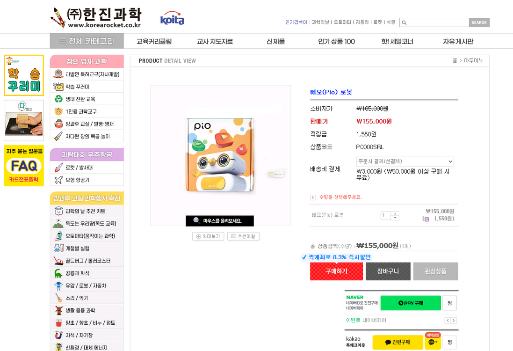The width and height of the screenshot is (513, 351).
Task: Add Kakao channel with the Ch+ icon
Action: tap(433, 343)
